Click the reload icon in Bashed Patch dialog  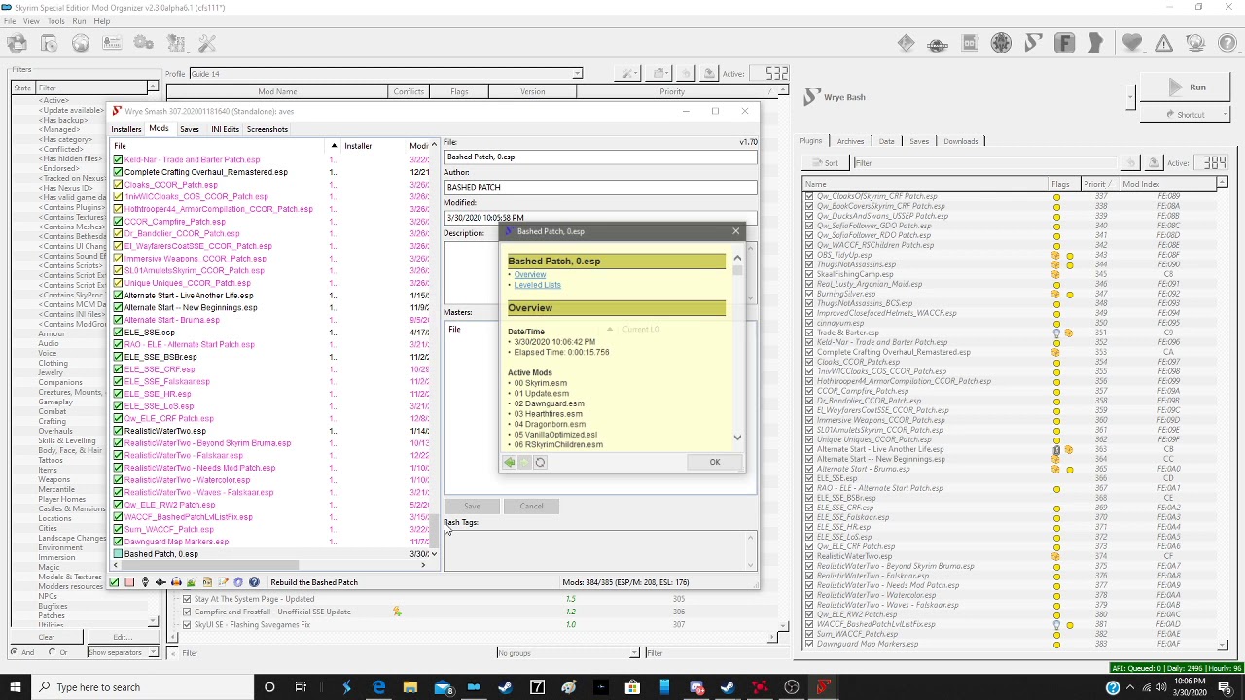540,463
